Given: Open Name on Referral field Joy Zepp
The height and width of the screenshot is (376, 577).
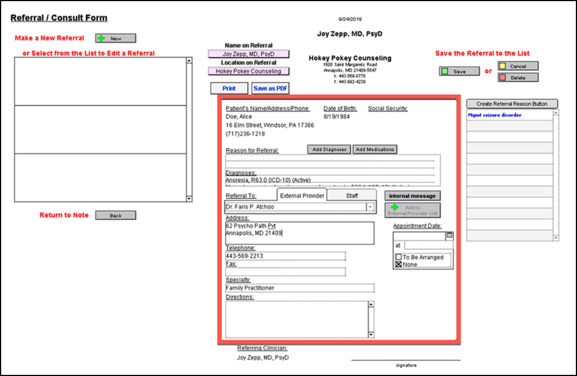Looking at the screenshot, I should 249,54.
